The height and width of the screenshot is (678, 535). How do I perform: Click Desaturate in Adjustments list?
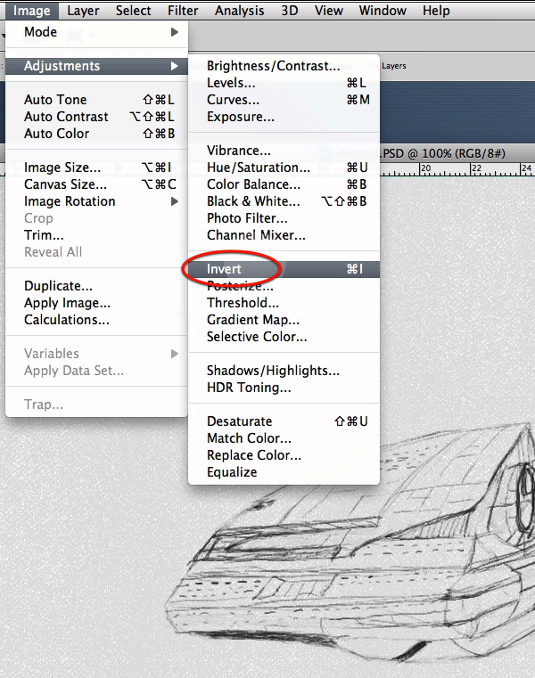tap(239, 421)
